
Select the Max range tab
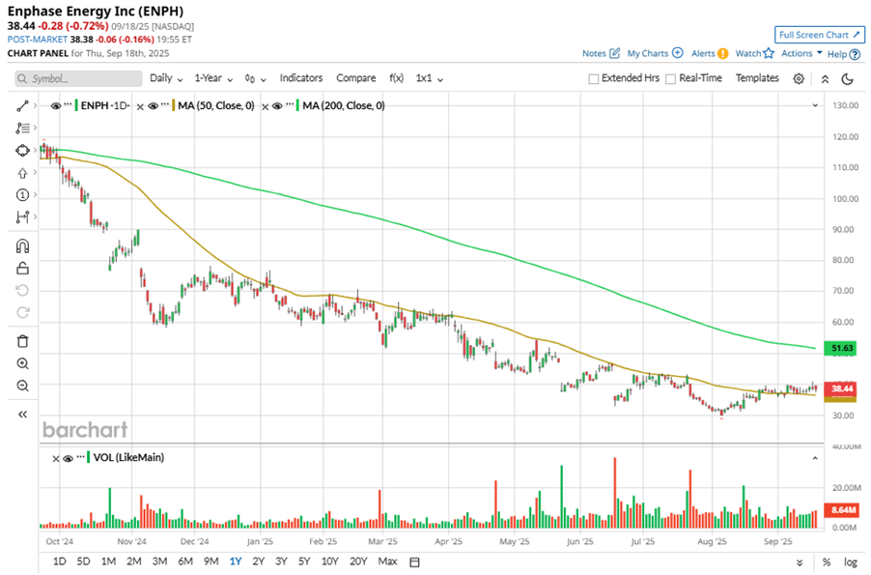pos(387,561)
